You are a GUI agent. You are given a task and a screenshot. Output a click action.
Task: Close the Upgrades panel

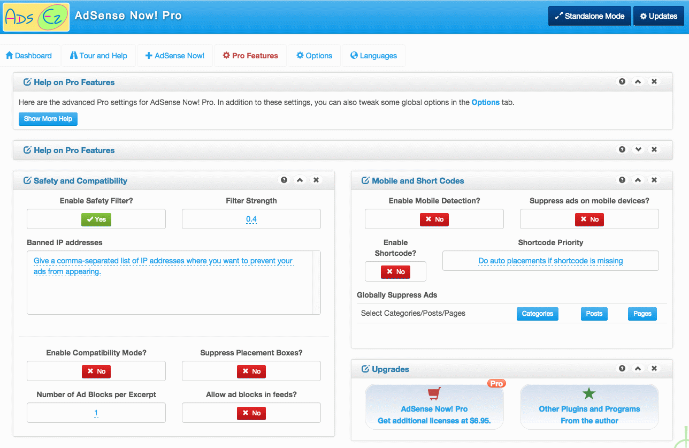(654, 369)
